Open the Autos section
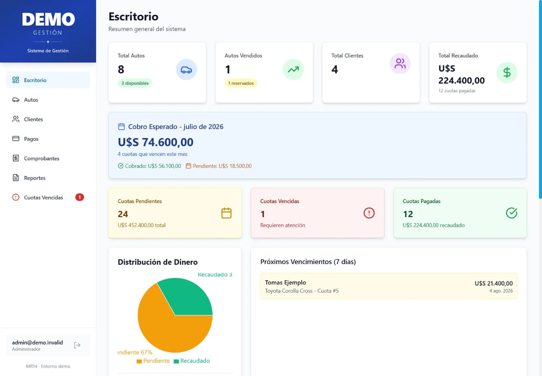The width and height of the screenshot is (542, 376). 48,100
